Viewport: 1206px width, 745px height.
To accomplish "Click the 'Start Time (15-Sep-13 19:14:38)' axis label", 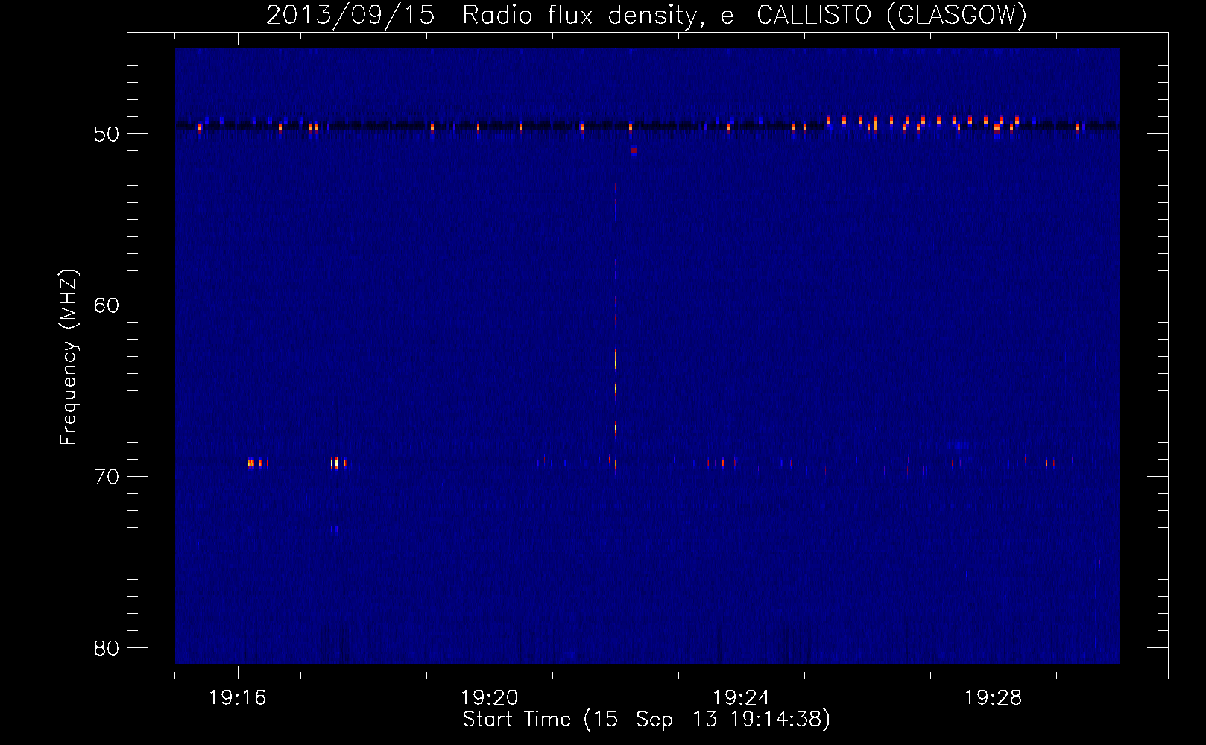I will pyautogui.click(x=646, y=720).
